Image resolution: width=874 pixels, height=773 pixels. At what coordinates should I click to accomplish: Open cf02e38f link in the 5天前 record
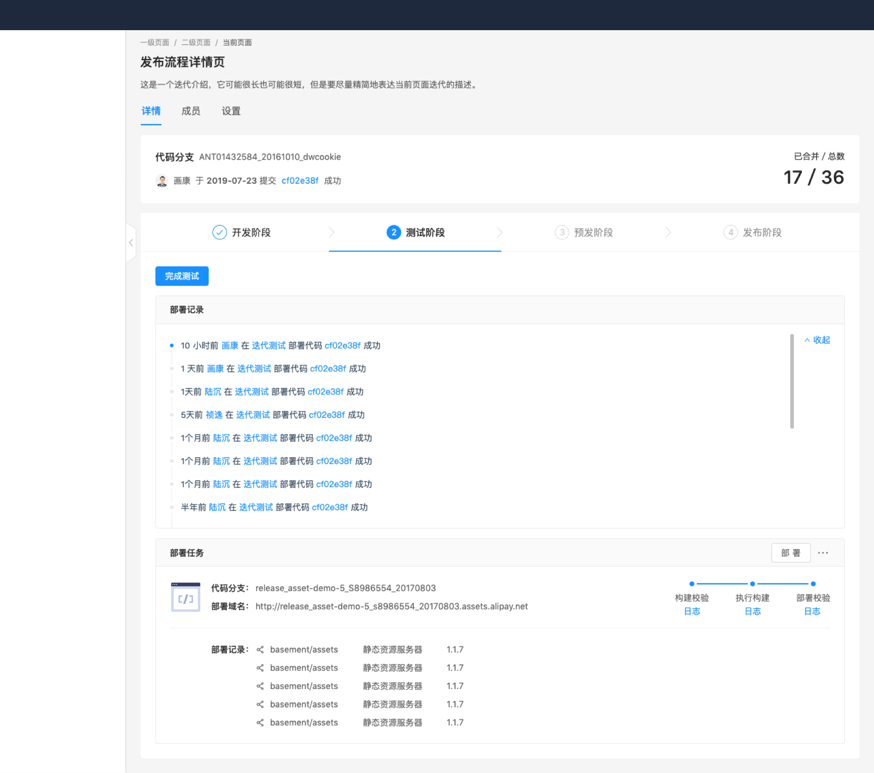[x=327, y=415]
